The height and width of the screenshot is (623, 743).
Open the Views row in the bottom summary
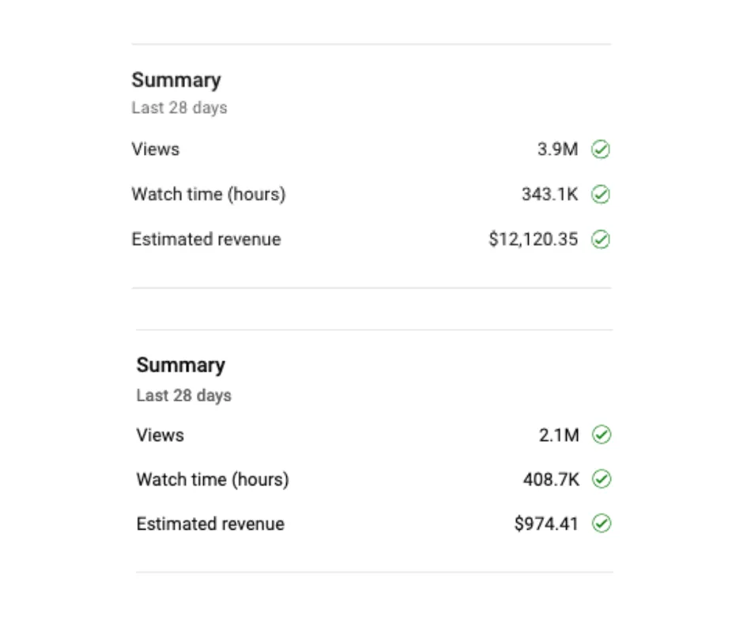click(x=374, y=435)
